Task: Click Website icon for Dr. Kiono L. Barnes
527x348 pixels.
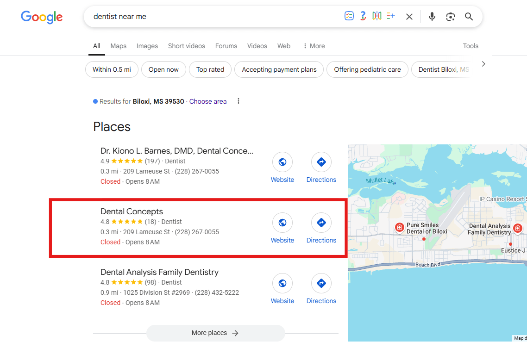Action: pyautogui.click(x=282, y=162)
